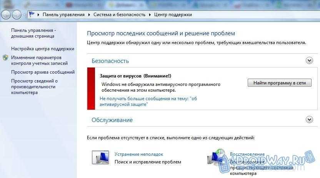The image size is (320, 178).
Task: Click the Обслуживание section heading
Action: pos(112,120)
